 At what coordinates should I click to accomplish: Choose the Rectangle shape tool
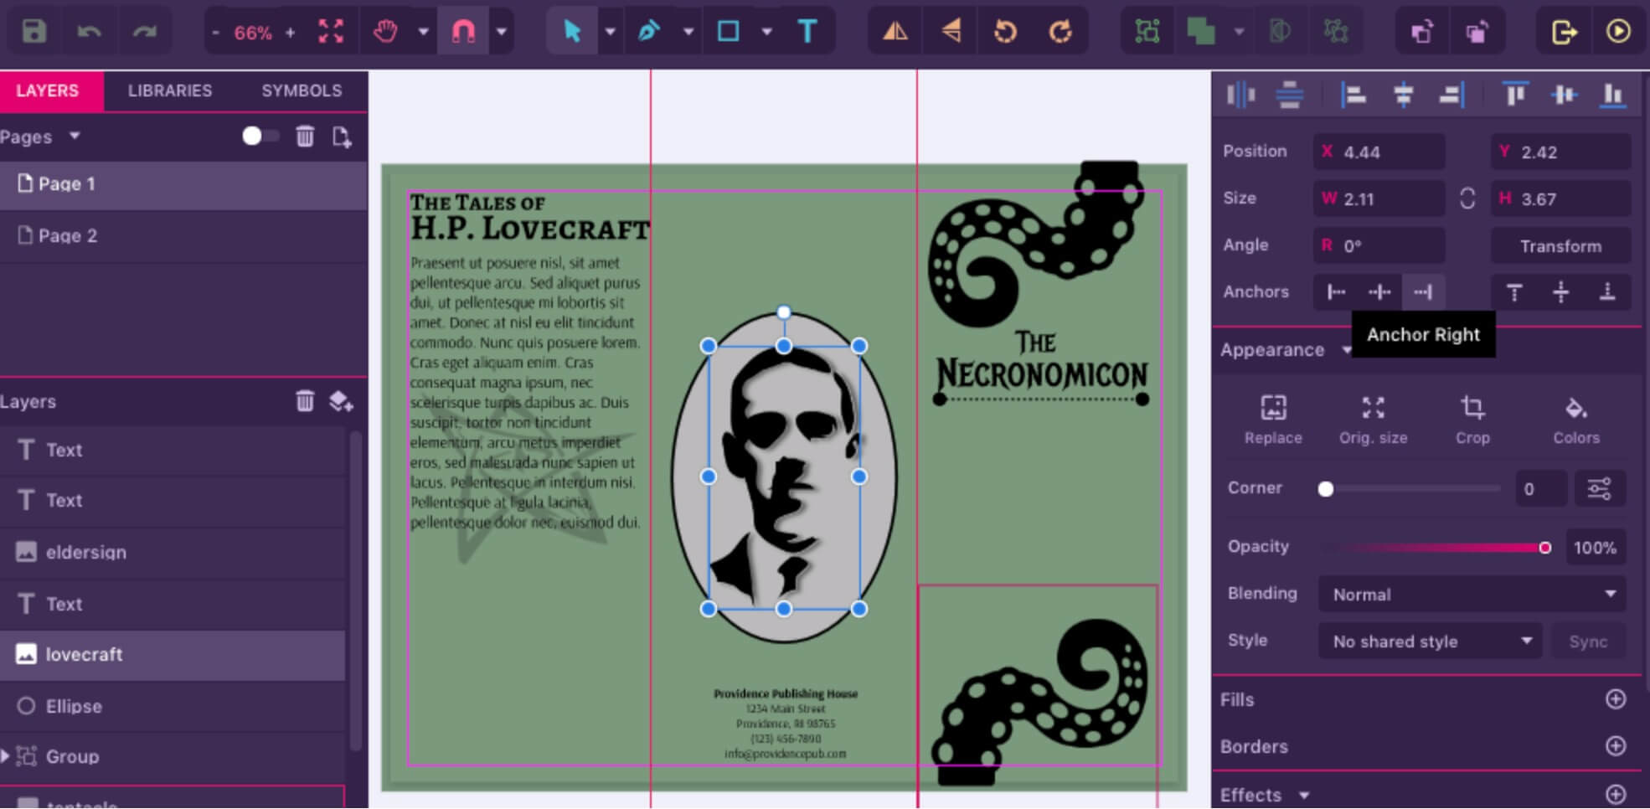729,32
